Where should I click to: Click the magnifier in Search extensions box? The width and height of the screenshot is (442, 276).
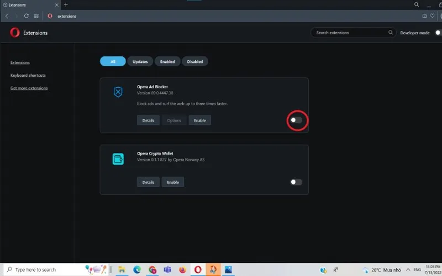[x=391, y=33]
